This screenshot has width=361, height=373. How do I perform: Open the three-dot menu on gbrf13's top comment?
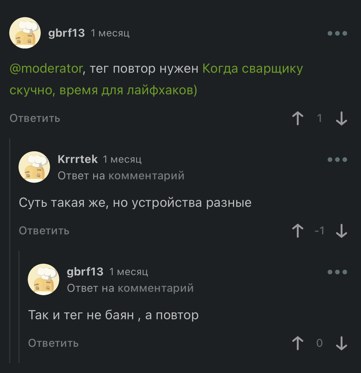click(337, 33)
